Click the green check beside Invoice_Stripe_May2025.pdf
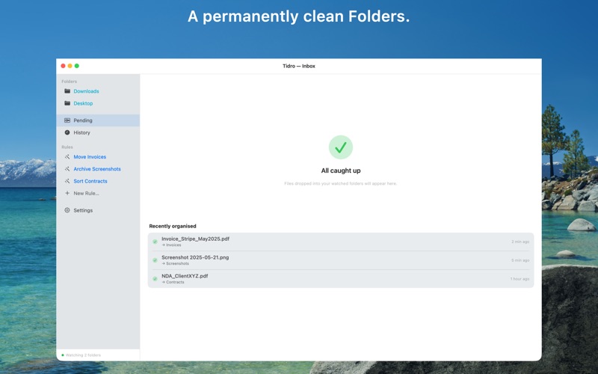 point(155,242)
